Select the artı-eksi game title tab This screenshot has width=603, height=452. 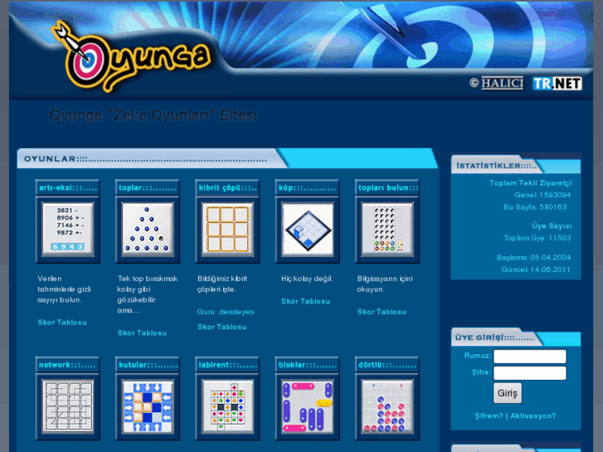(68, 187)
